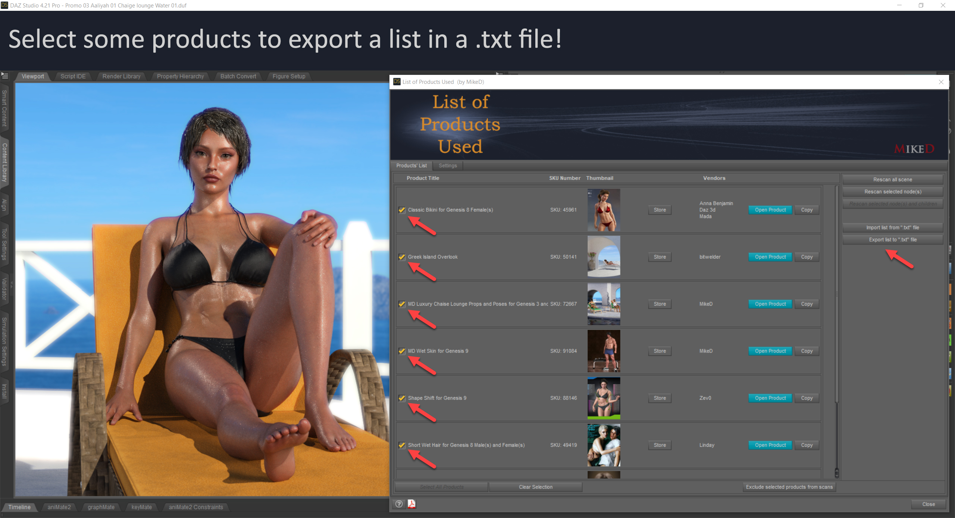
Task: Open the Render Library tab
Action: pos(122,76)
